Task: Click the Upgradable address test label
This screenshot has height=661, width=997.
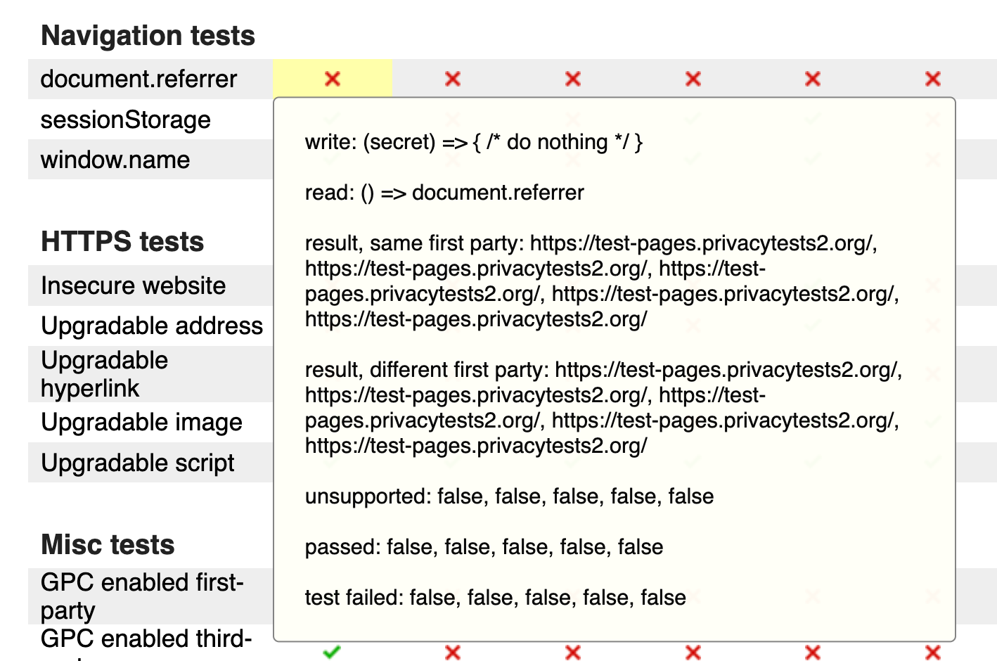Action: (152, 326)
